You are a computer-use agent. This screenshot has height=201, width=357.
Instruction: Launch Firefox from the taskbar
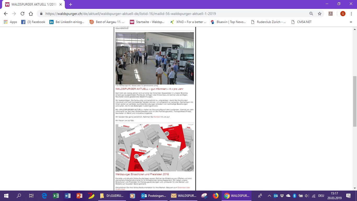pos(216,196)
